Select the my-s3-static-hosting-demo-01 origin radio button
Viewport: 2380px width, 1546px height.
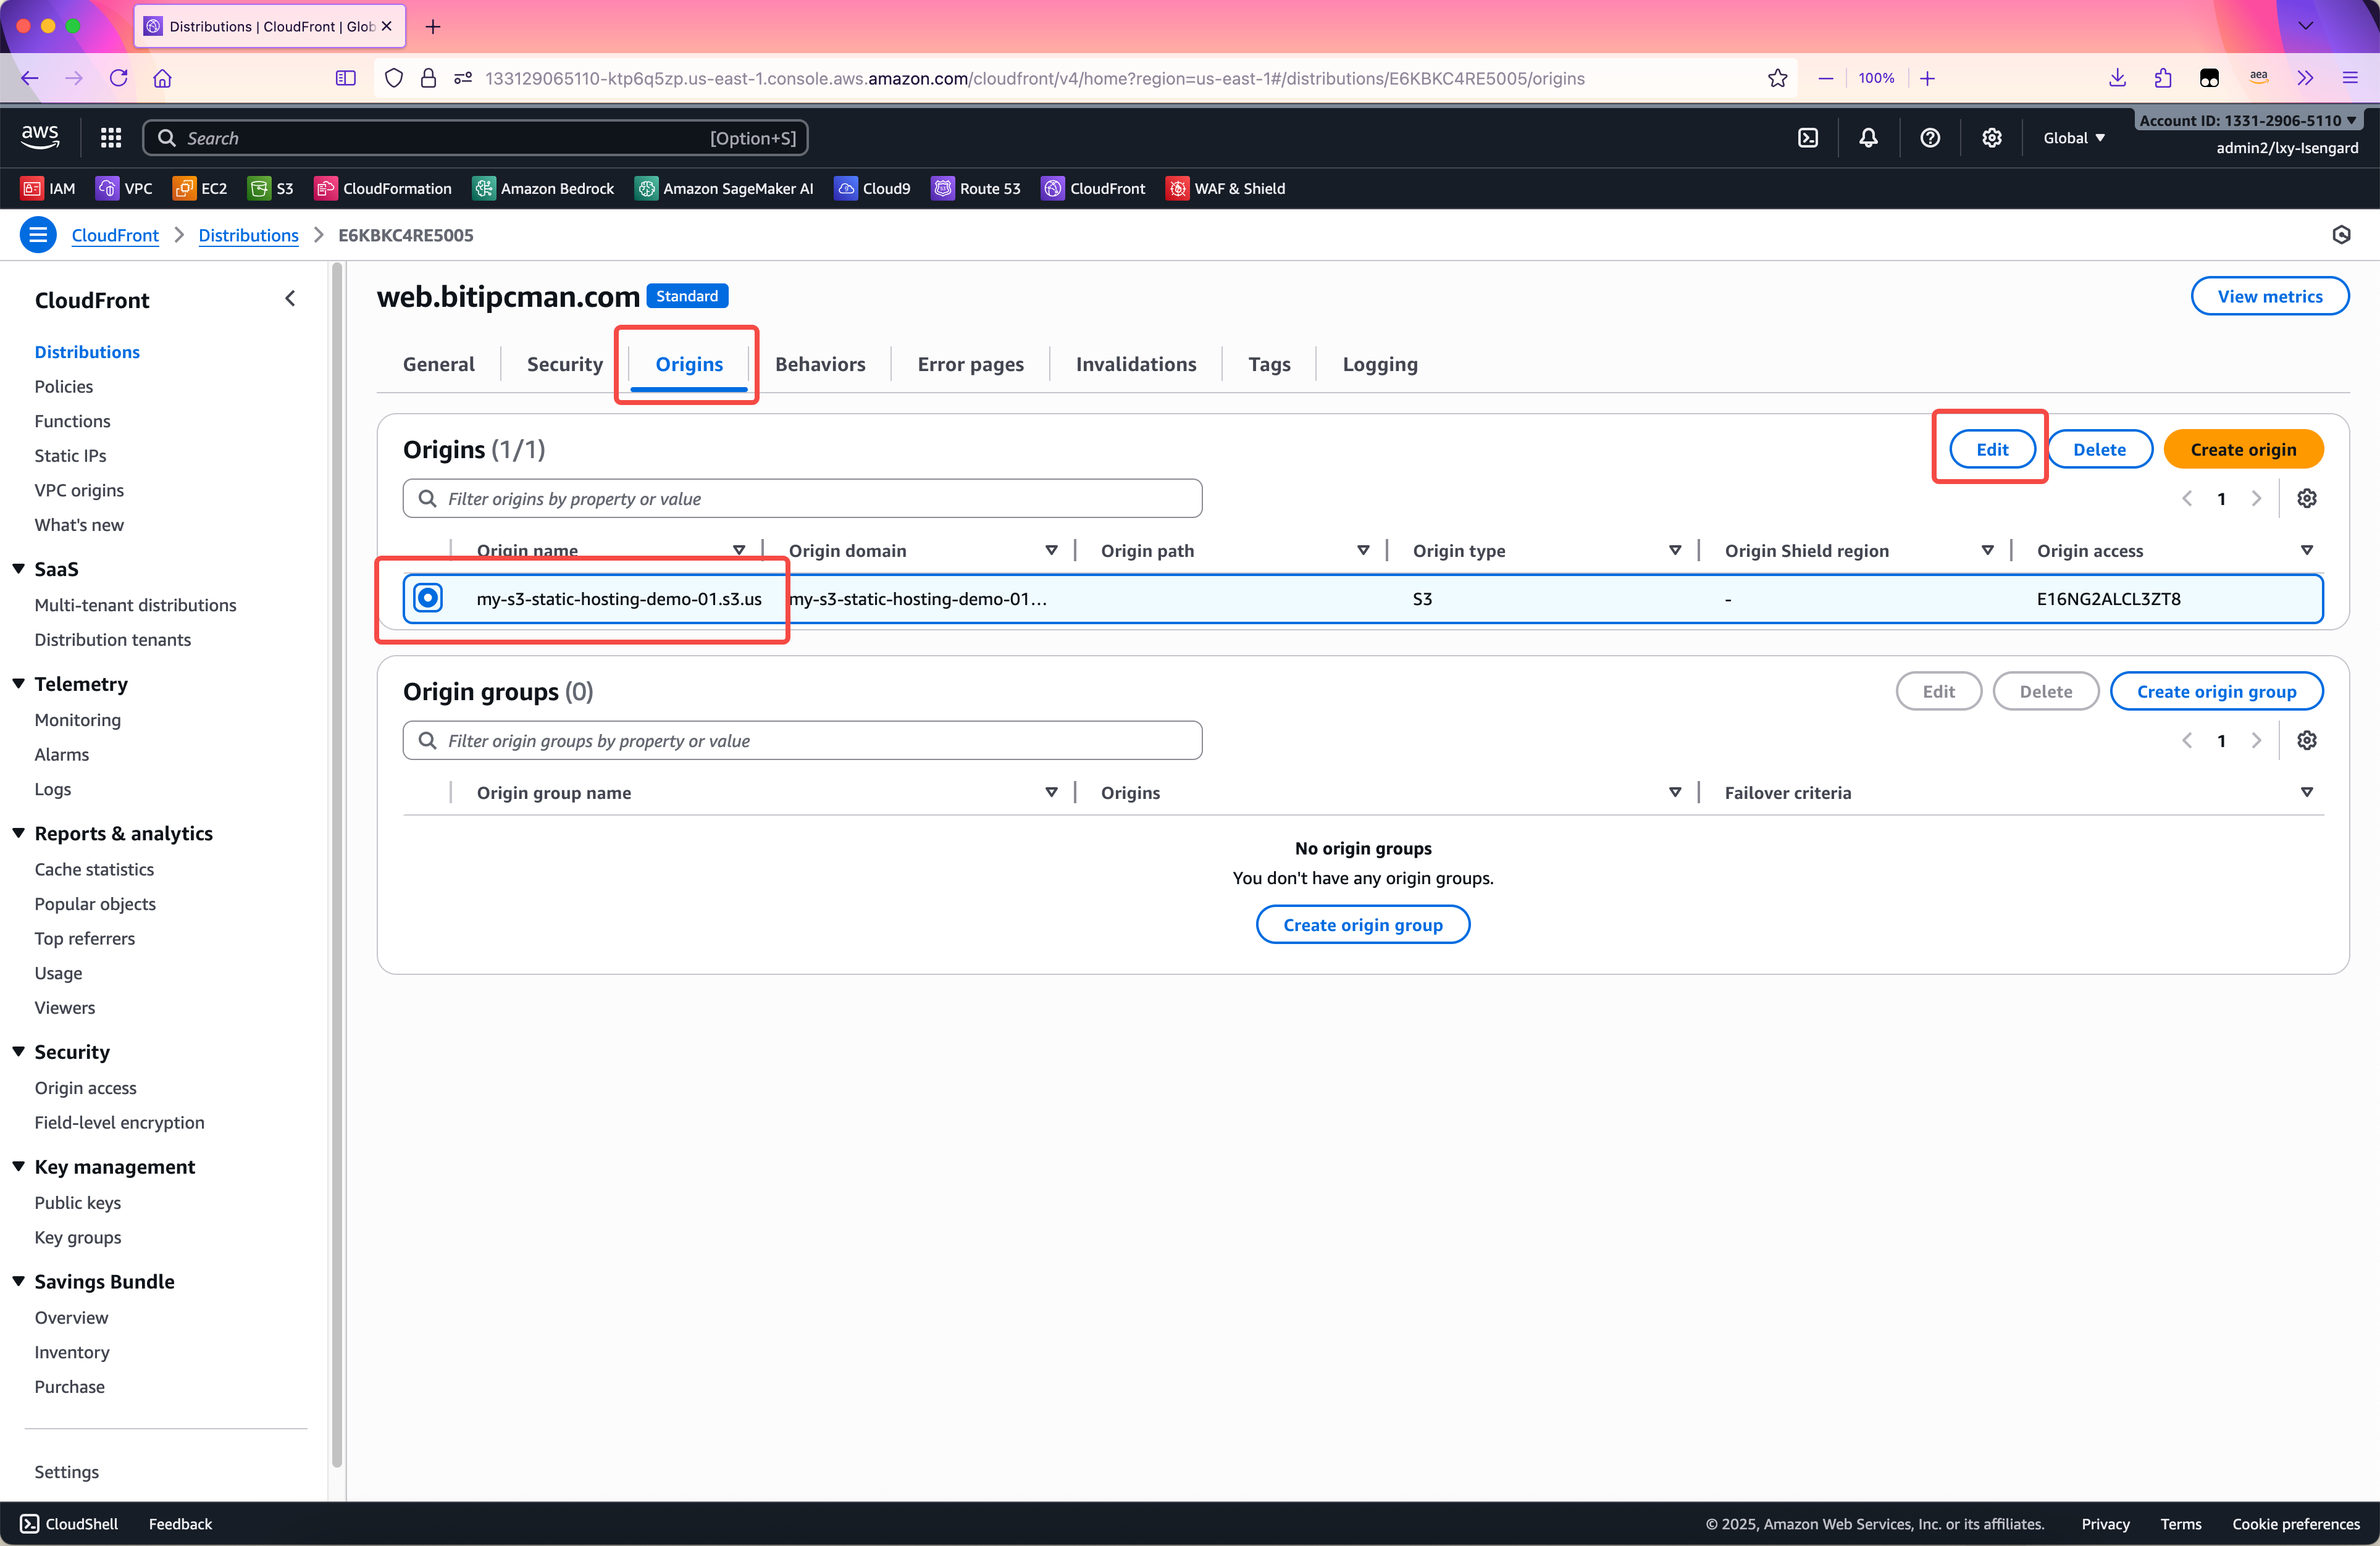click(428, 598)
